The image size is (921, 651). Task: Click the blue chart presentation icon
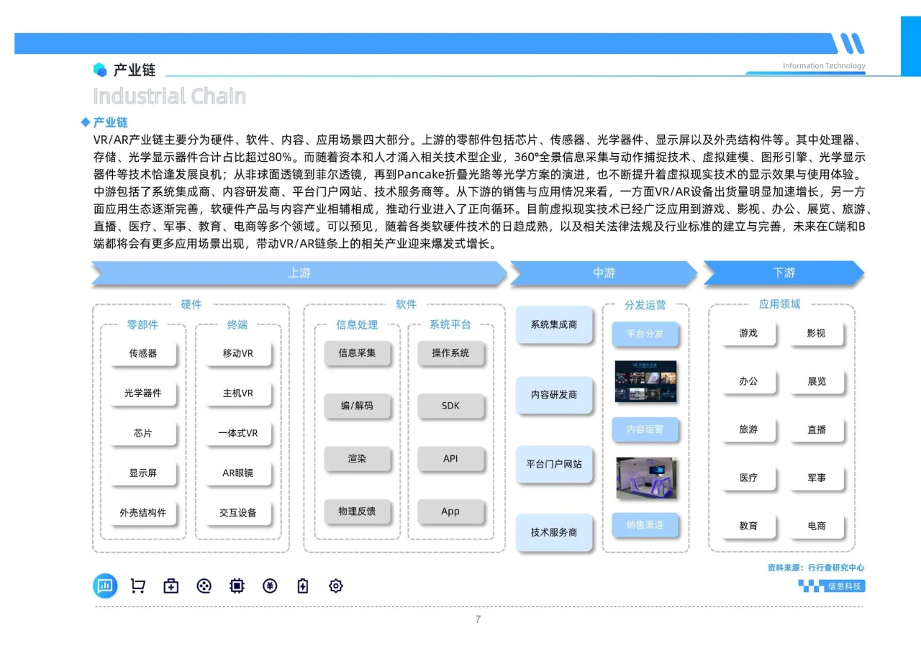[105, 586]
